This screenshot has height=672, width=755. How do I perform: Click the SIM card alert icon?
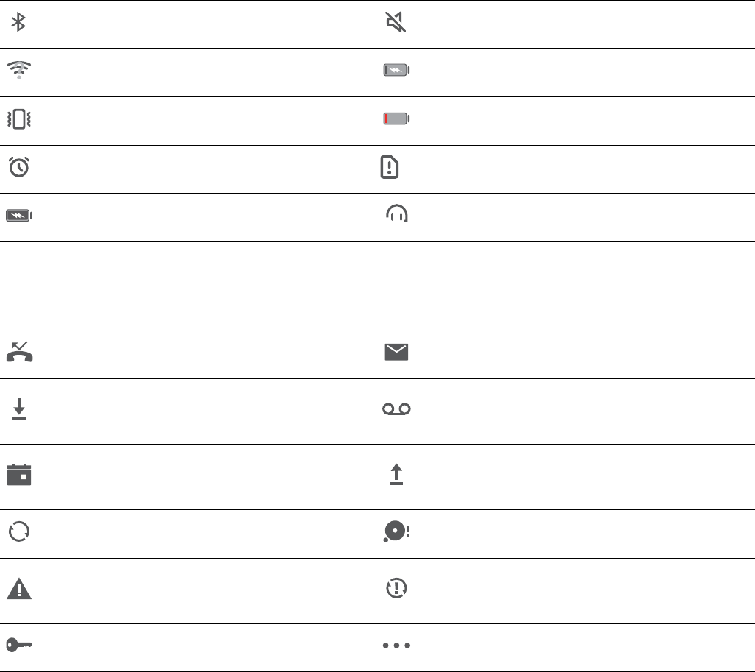tap(390, 167)
